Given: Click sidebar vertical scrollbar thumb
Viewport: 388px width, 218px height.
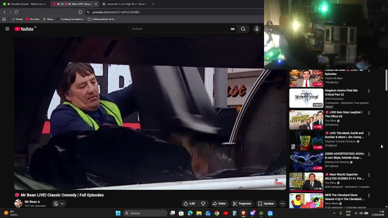Looking at the screenshot, I should click(x=386, y=80).
